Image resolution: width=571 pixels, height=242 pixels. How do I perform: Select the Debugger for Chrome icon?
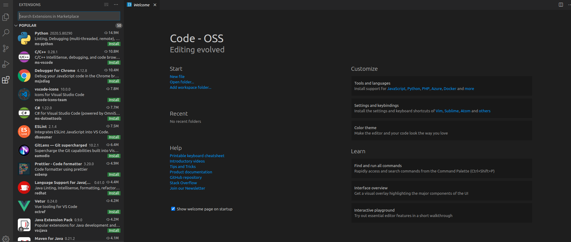click(24, 76)
